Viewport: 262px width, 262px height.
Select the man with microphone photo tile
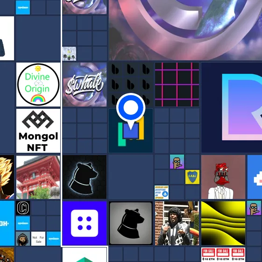pos(177,223)
